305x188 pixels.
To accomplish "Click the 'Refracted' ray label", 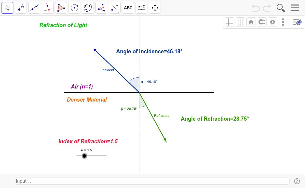I will point(162,116).
